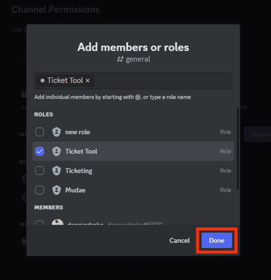Click the 'Role' tag on the Mudae row

[x=225, y=190]
